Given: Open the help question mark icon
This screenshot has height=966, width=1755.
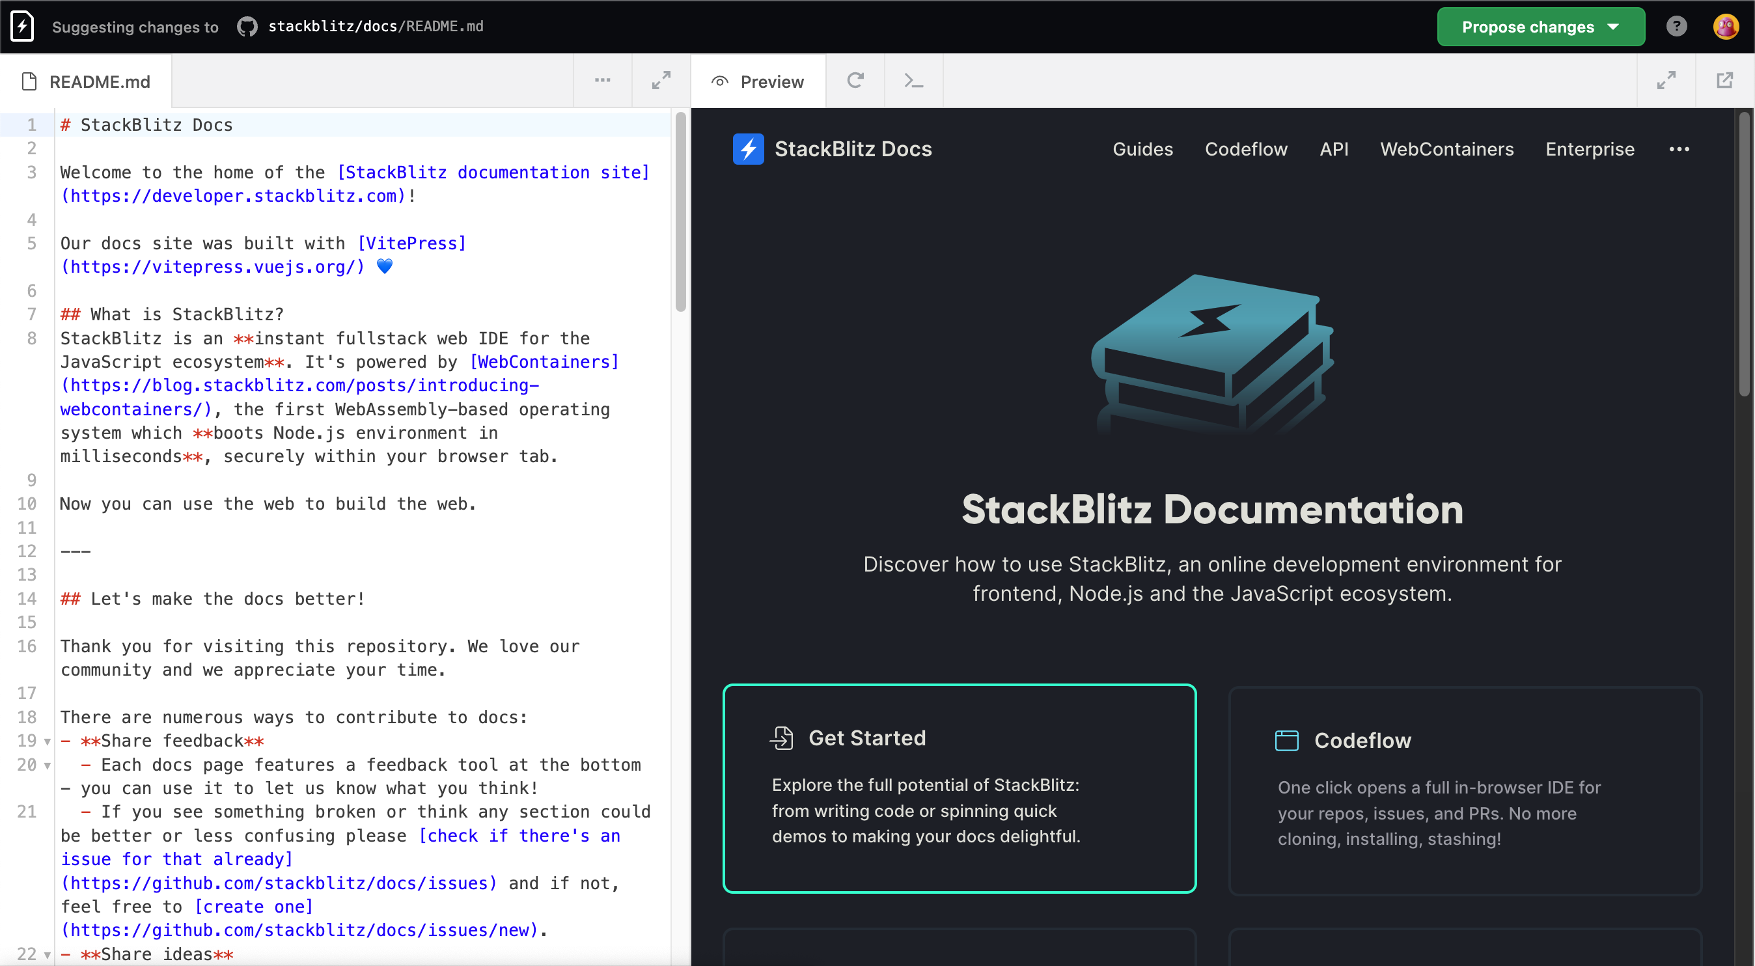Looking at the screenshot, I should coord(1677,27).
